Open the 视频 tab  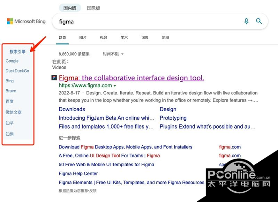pyautogui.click(x=104, y=38)
